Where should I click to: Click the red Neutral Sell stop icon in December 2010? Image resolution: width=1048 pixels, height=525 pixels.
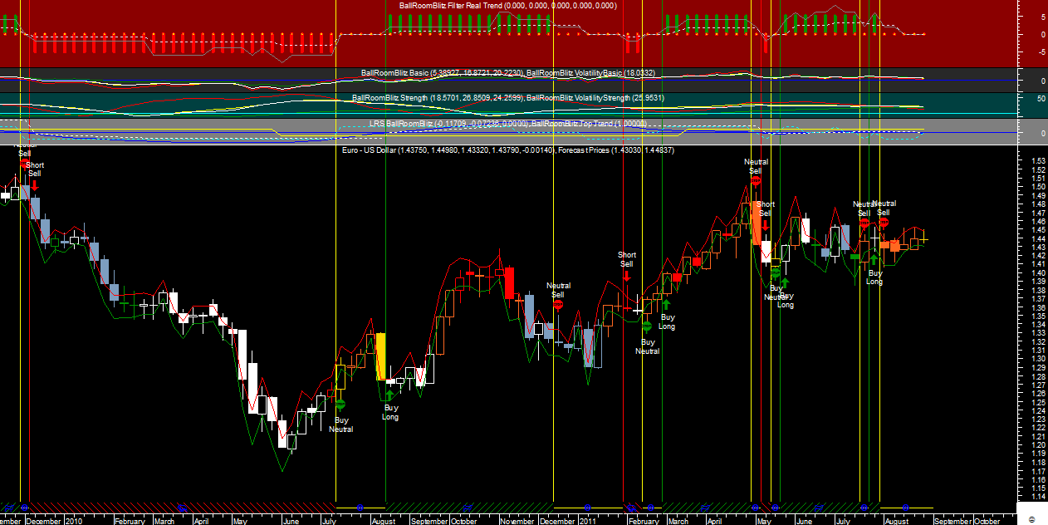tap(558, 304)
